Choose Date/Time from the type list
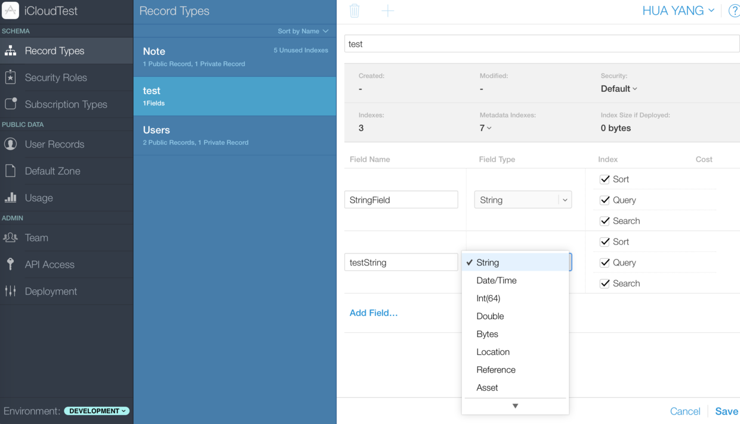The image size is (740, 424). [x=497, y=280]
